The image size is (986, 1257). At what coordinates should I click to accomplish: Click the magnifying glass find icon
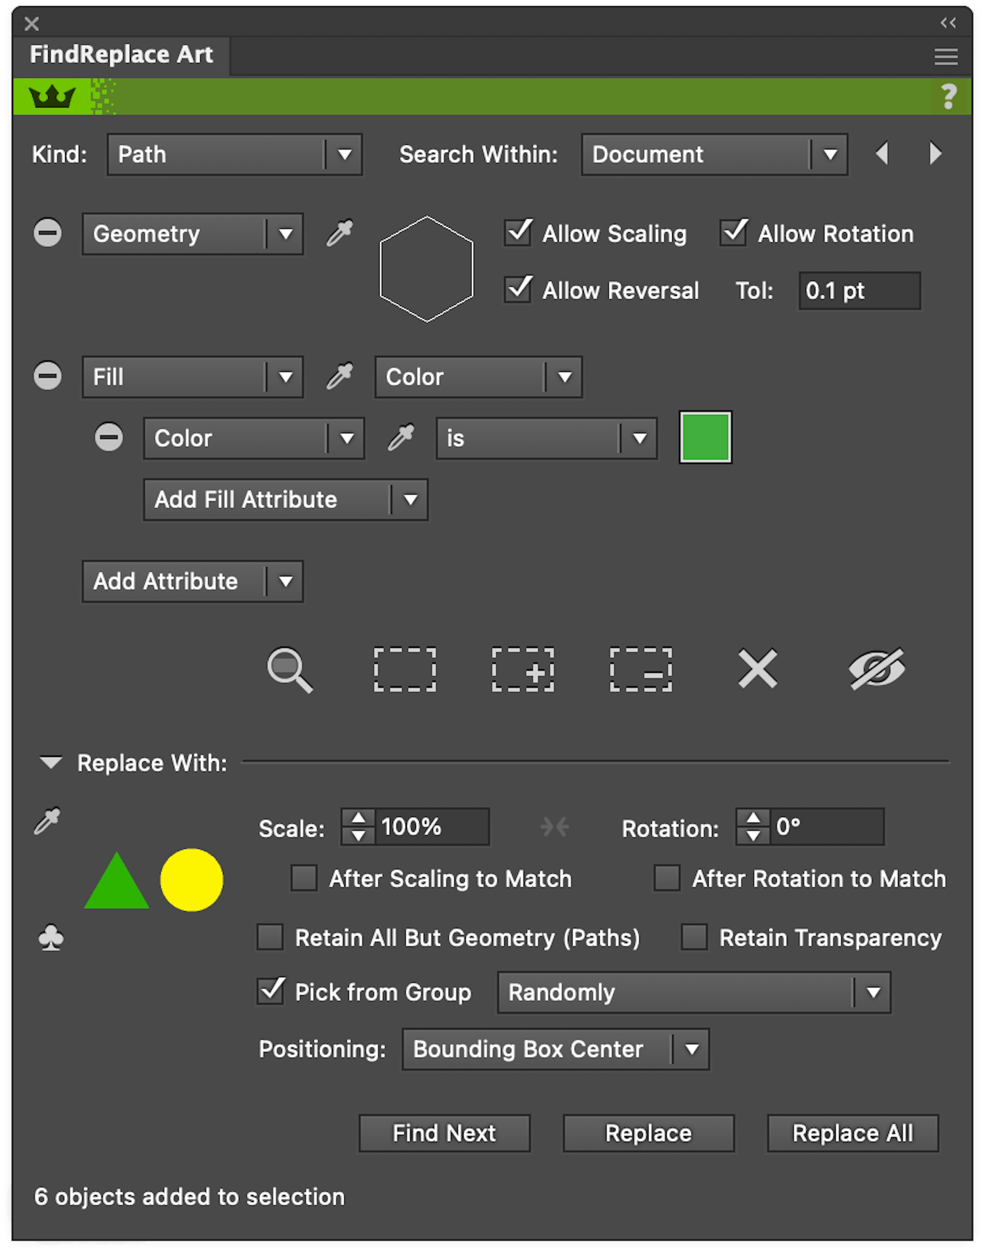[x=291, y=670]
